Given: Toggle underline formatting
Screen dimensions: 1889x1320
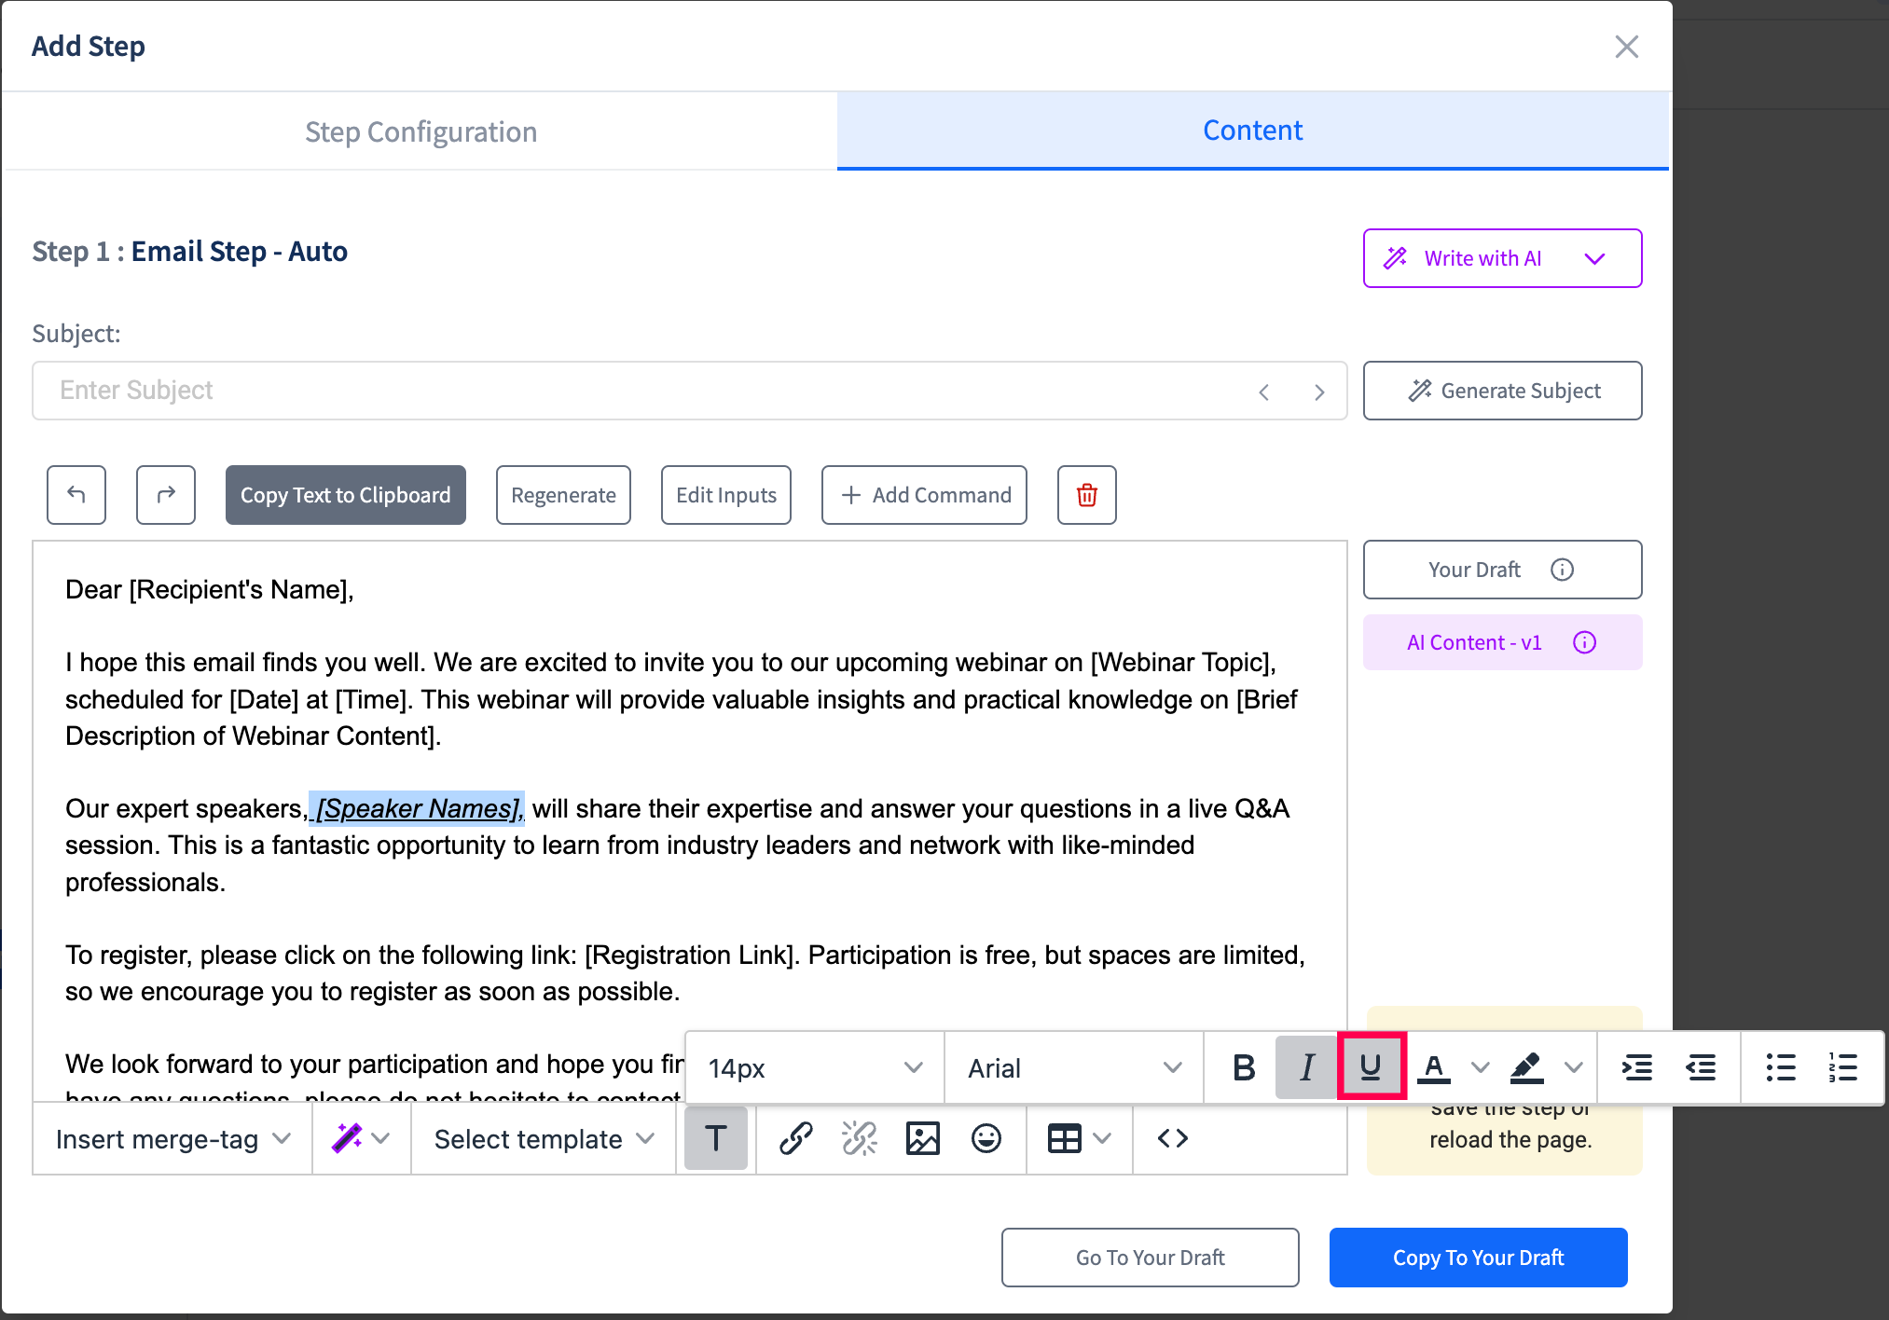Looking at the screenshot, I should coord(1372,1066).
